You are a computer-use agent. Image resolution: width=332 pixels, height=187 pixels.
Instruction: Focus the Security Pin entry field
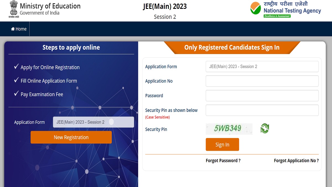point(262,110)
